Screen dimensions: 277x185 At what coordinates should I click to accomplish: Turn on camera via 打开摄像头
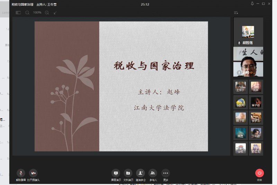[33, 173]
